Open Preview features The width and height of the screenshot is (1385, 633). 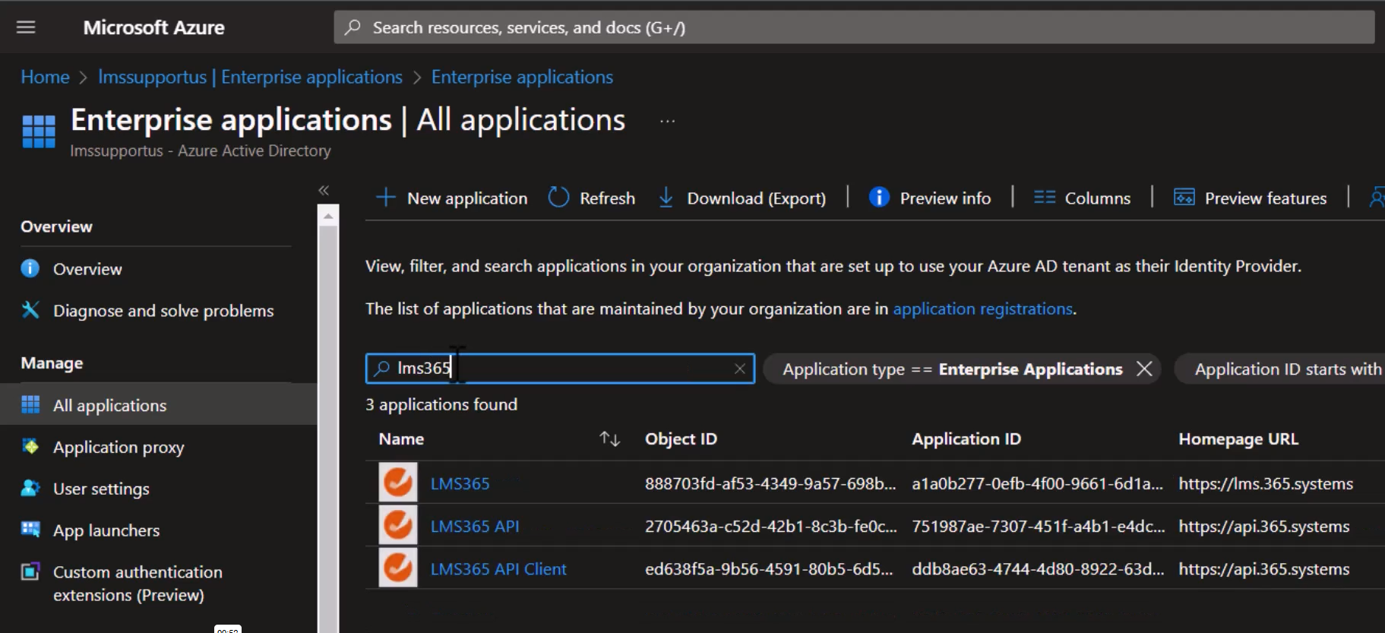click(x=1250, y=198)
